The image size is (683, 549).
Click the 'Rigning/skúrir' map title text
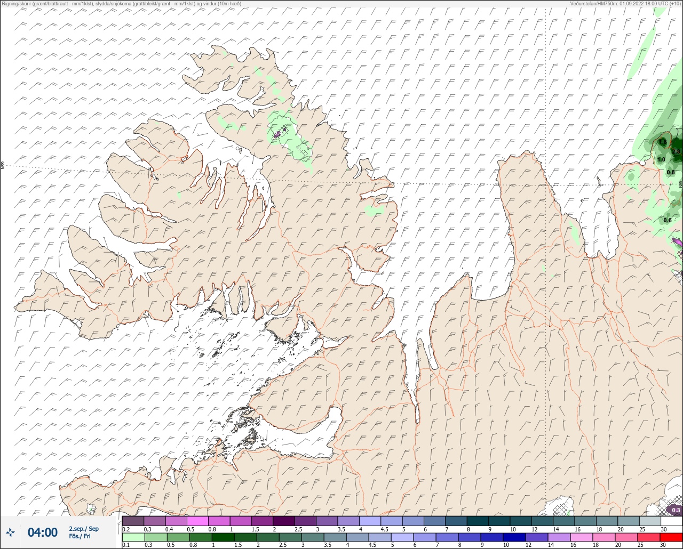pyautogui.click(x=122, y=3)
